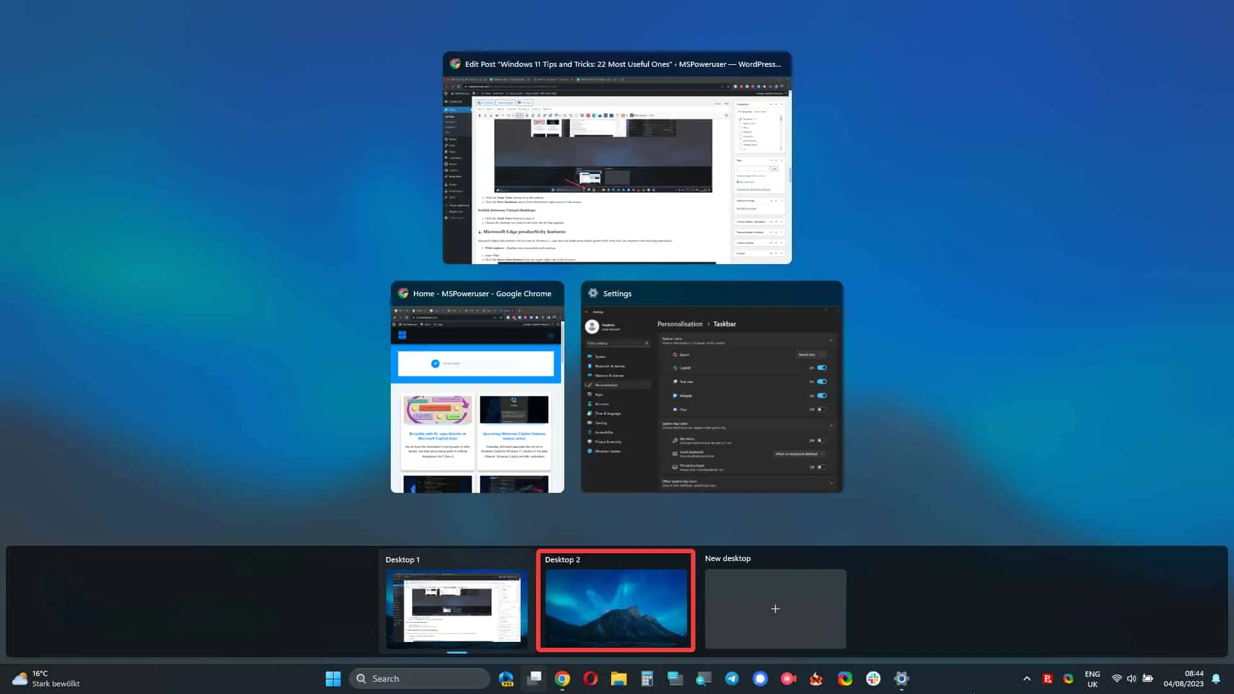Toggle the Task View button on the taskbar
Viewport: 1234px width, 694px height.
pyautogui.click(x=534, y=679)
